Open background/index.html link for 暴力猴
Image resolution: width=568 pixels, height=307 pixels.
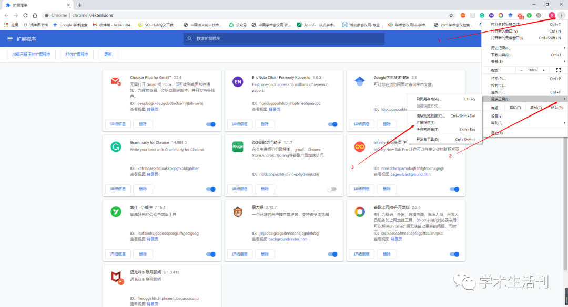click(x=288, y=239)
